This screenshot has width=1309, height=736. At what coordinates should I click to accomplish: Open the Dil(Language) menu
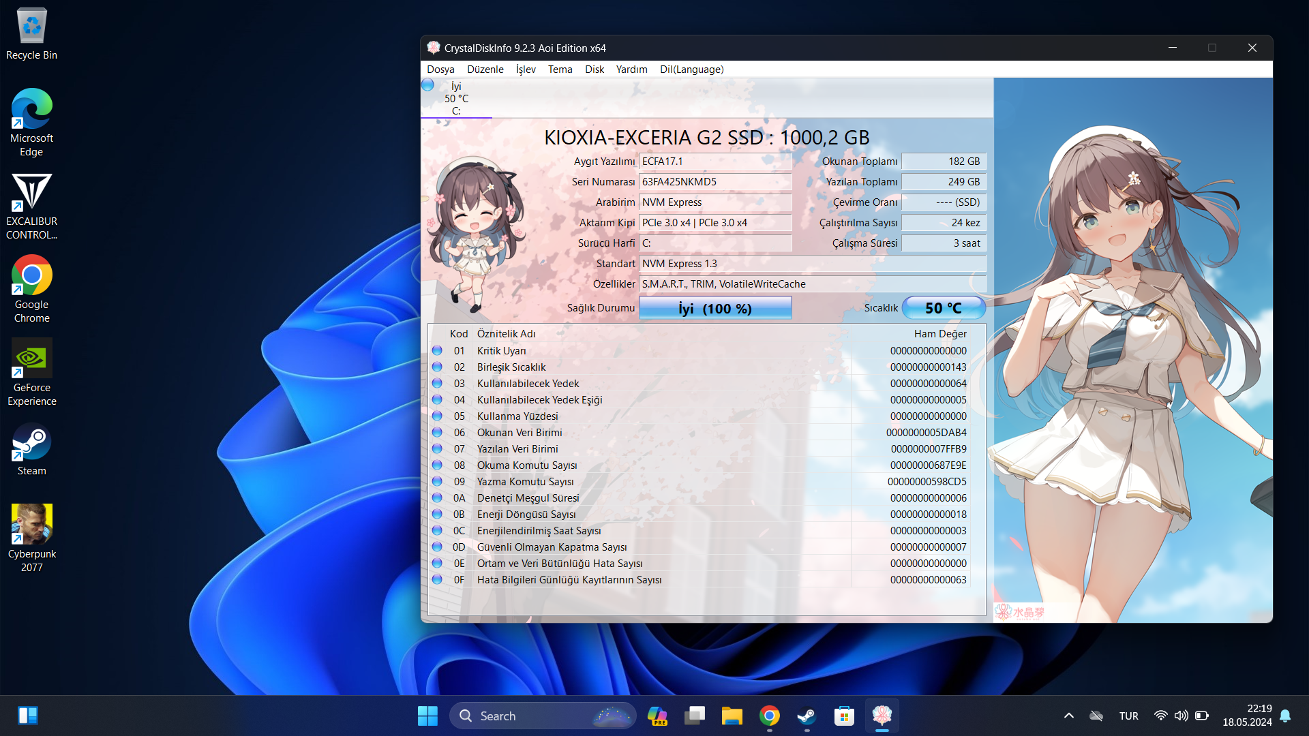point(692,70)
